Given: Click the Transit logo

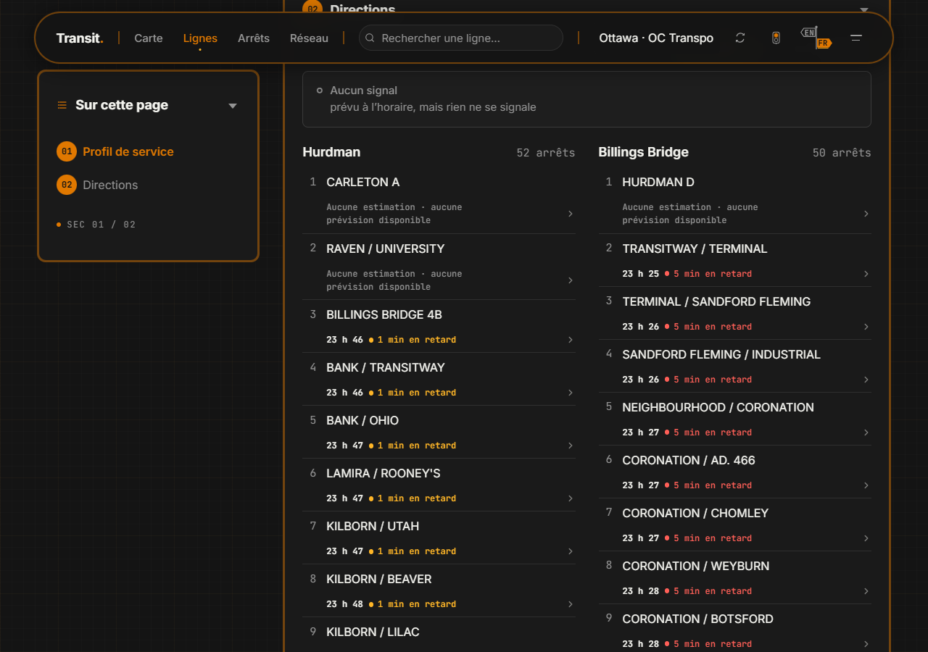Looking at the screenshot, I should 80,38.
